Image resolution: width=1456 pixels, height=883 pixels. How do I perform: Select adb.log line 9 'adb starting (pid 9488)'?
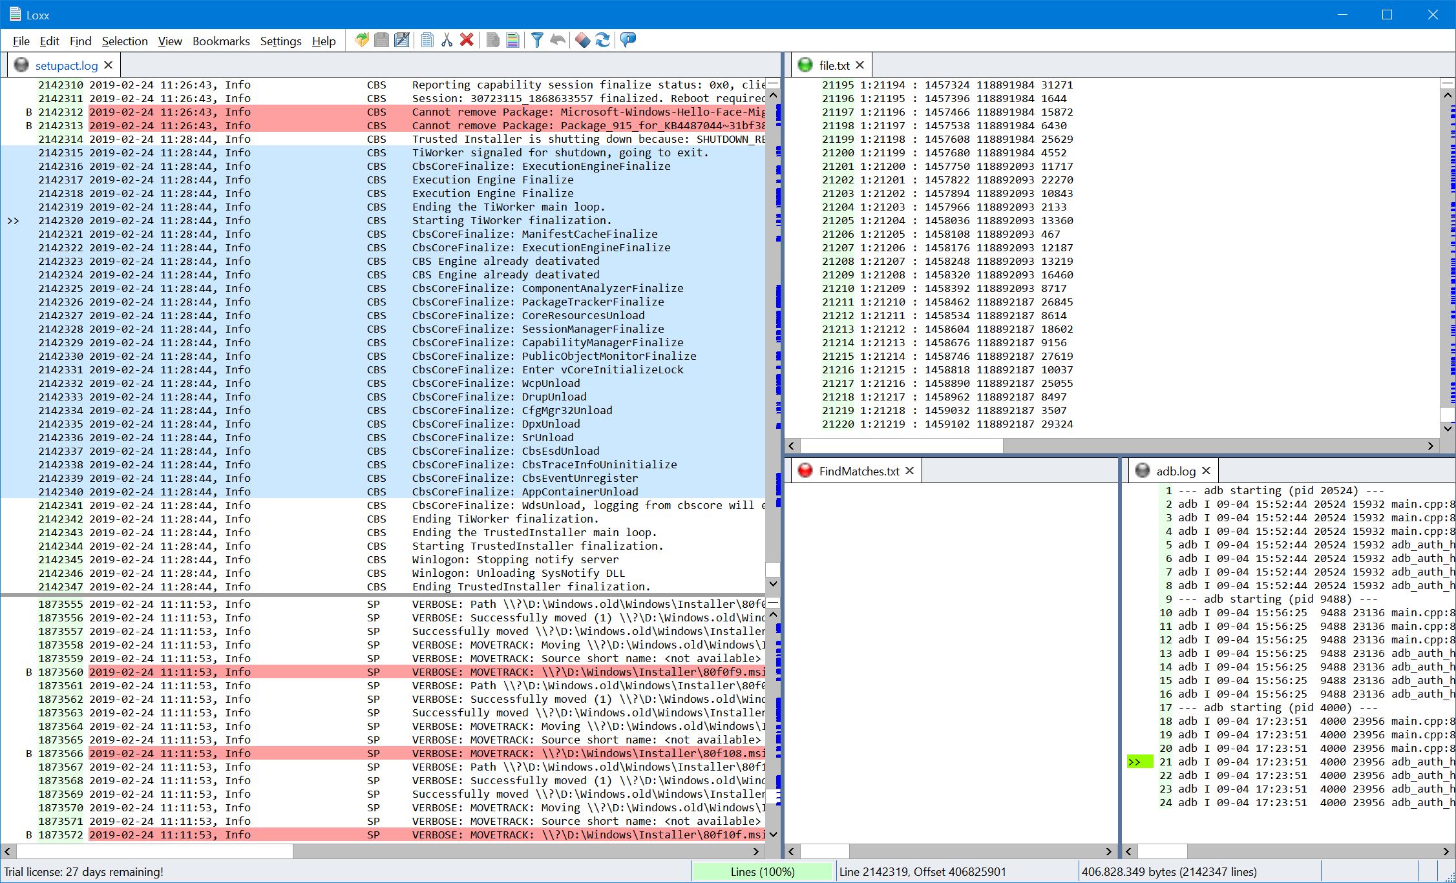pyautogui.click(x=1289, y=599)
